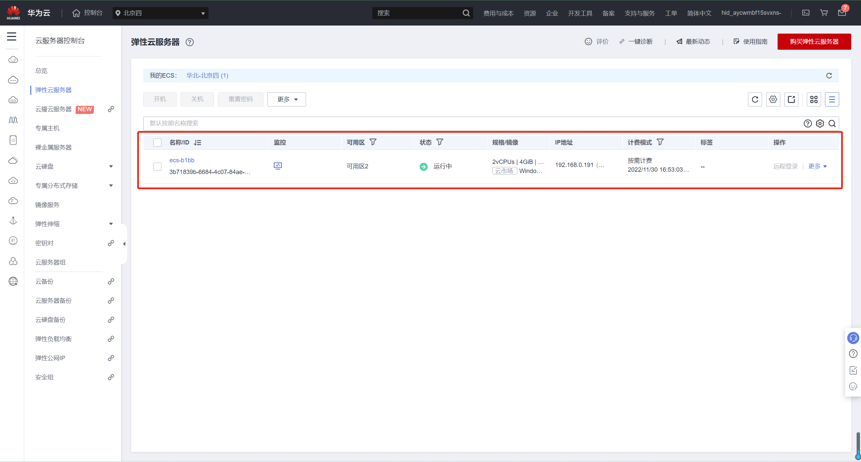Open the hamburger service list menu

coord(12,36)
